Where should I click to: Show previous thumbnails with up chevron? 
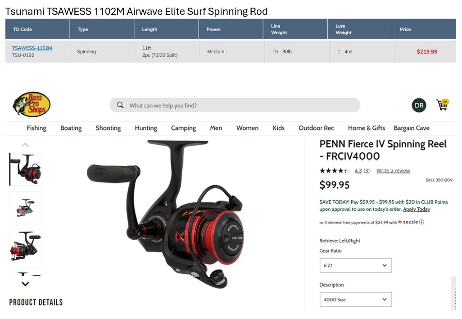pyautogui.click(x=25, y=145)
